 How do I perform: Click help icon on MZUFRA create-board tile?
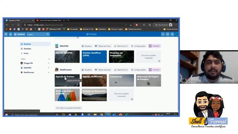click(159, 61)
